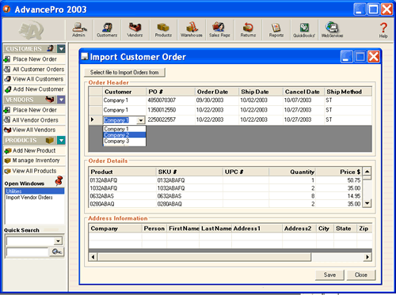
Task: Open the Returns toolbar icon
Action: pyautogui.click(x=248, y=29)
